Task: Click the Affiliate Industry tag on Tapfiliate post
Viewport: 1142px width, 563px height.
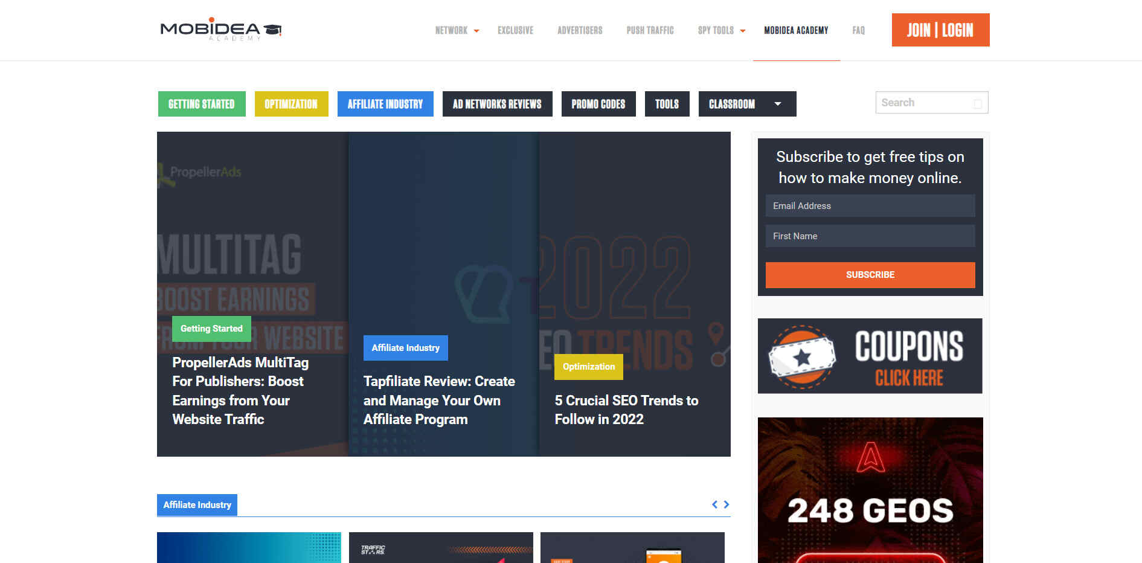Action: tap(406, 348)
